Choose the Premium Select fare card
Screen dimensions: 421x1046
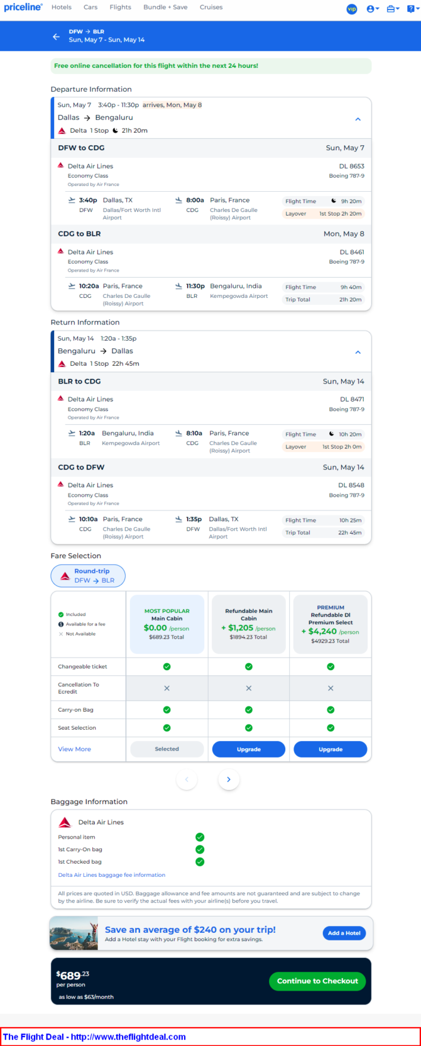[331, 624]
